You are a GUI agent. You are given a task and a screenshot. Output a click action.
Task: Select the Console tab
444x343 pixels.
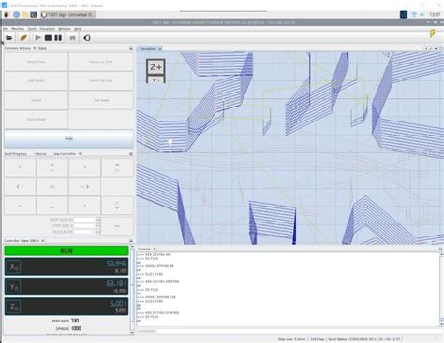[x=144, y=249]
